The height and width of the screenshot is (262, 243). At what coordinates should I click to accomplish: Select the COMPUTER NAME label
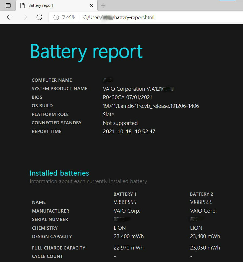click(x=52, y=80)
